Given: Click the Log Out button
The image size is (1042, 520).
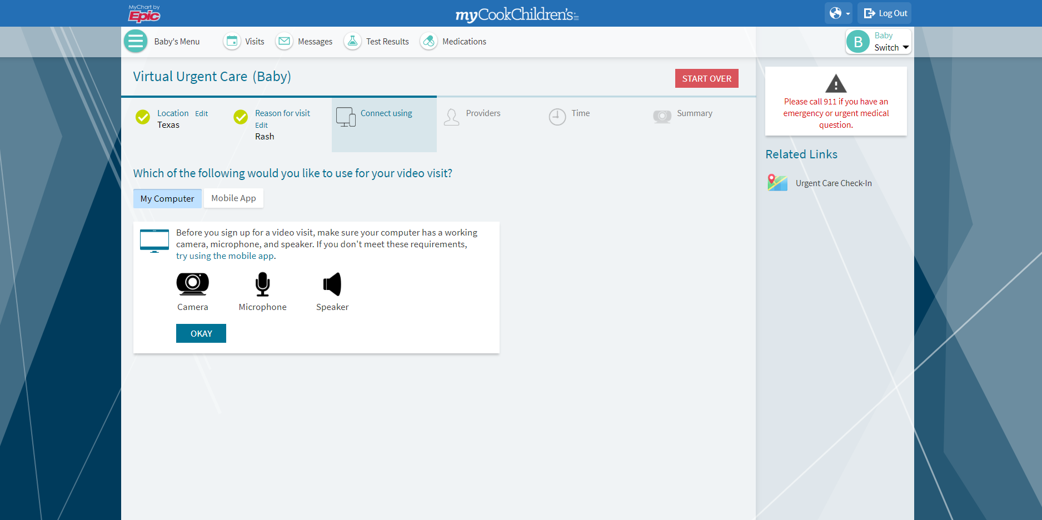Looking at the screenshot, I should 884,13.
